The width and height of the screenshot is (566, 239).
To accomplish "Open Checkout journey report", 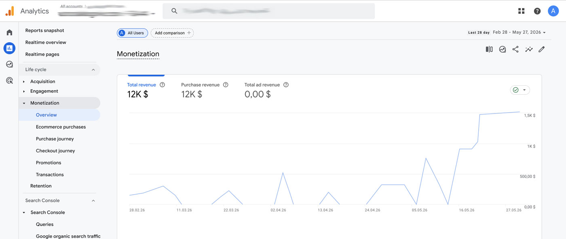I will coord(55,151).
